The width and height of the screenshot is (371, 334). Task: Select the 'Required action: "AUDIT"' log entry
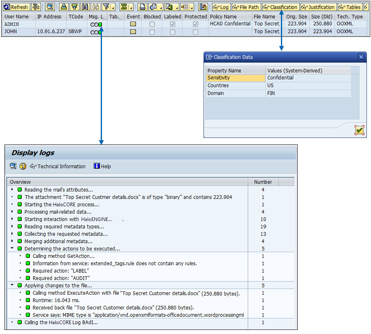(x=61, y=278)
